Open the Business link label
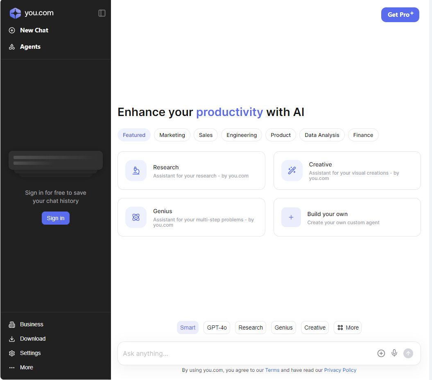 pos(32,325)
